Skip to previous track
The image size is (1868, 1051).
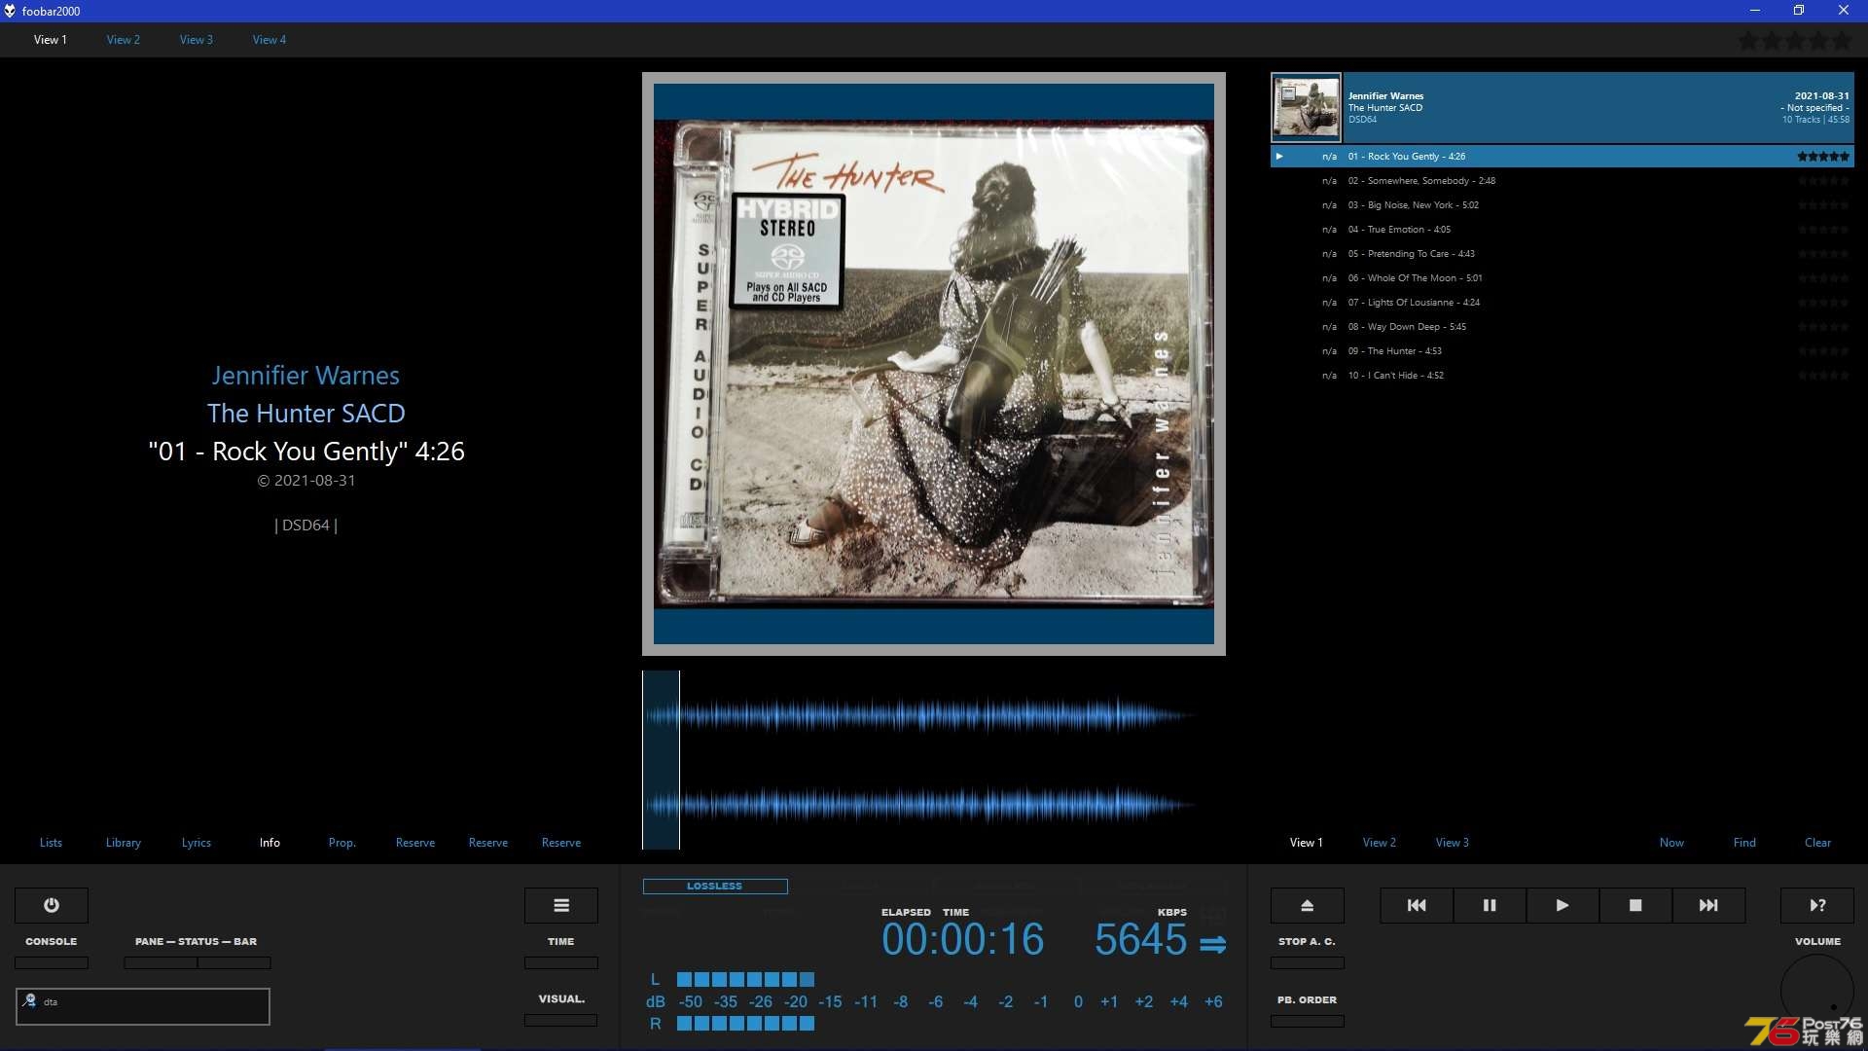click(x=1417, y=905)
